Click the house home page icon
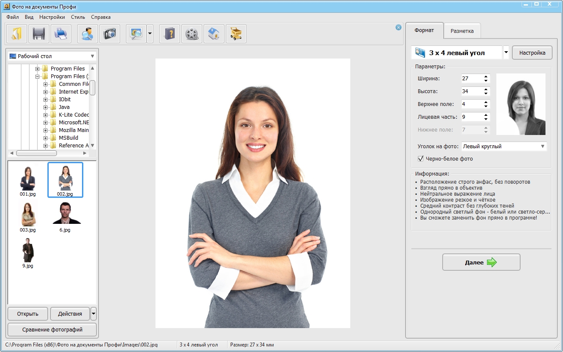Image resolution: width=563 pixels, height=352 pixels. 214,34
